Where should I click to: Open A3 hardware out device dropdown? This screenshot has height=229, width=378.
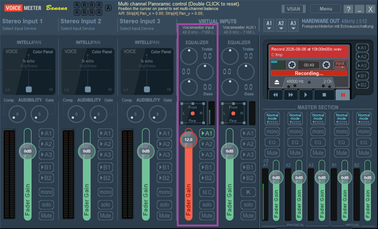(293, 25)
